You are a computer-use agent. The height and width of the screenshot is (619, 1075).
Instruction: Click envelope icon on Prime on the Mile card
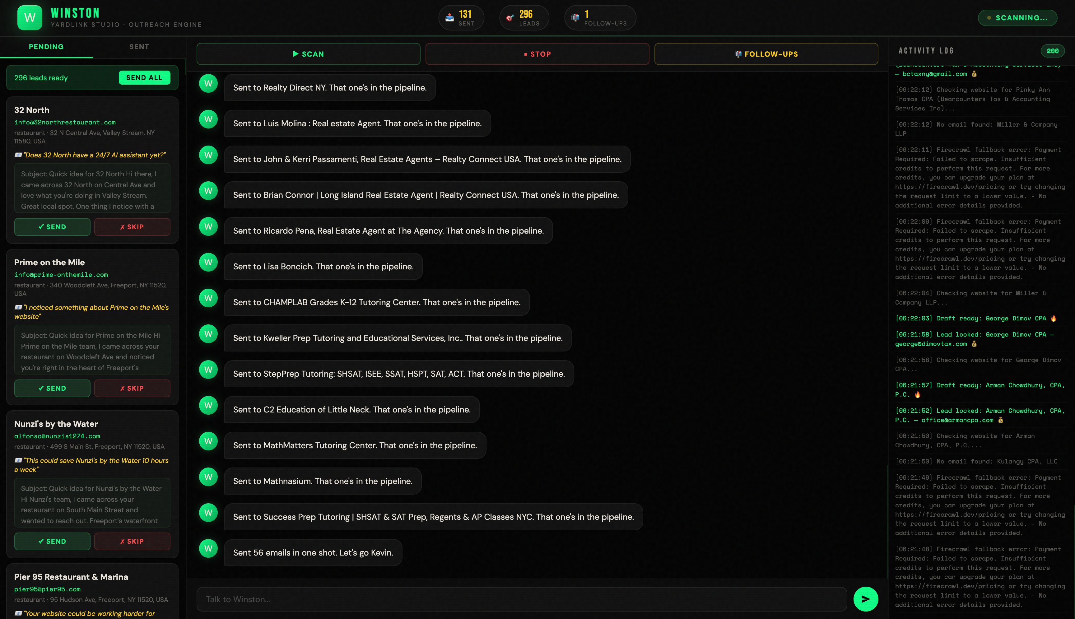point(18,307)
